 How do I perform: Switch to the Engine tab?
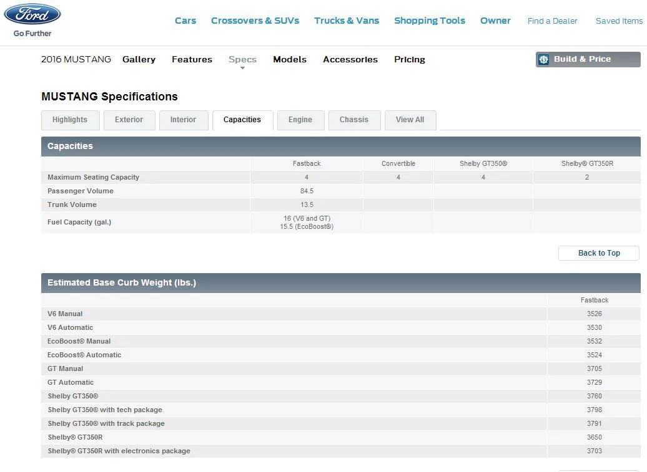tap(301, 120)
